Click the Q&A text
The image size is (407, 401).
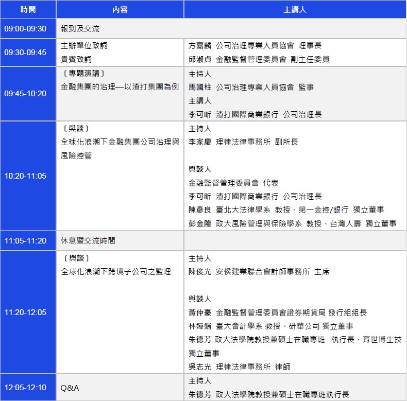click(70, 388)
